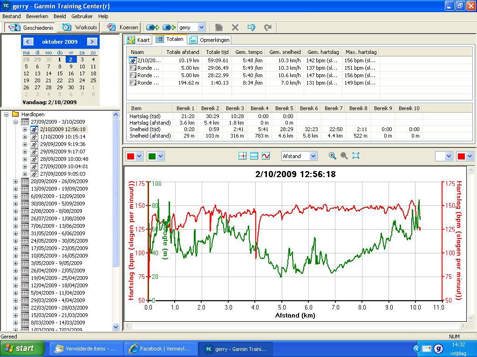Click the Start button on taskbar
Screen dimensions: 477x357
point(22,348)
